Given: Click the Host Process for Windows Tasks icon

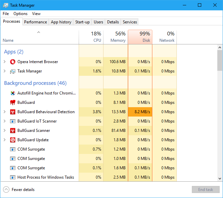Looking at the screenshot, I should pos(13,177).
